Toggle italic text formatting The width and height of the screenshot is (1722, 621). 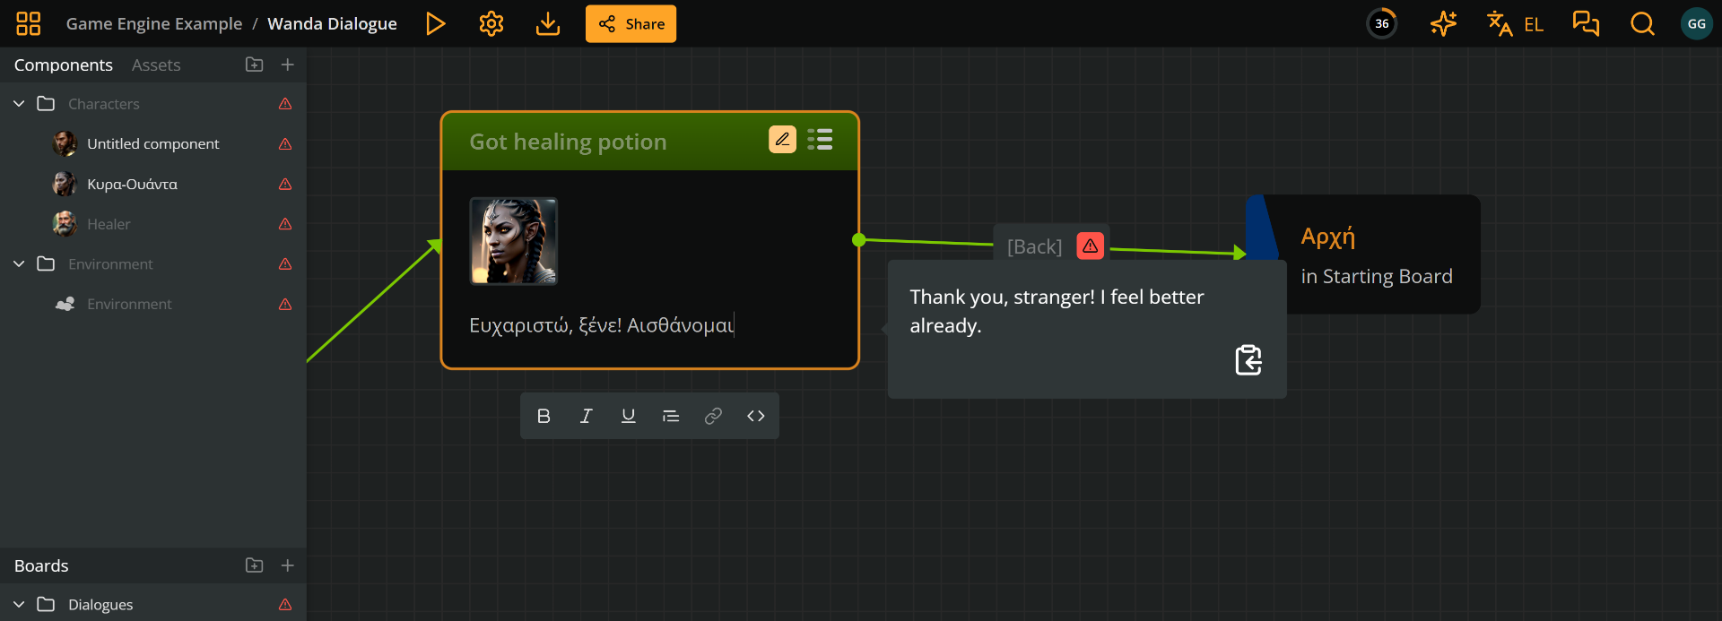tap(586, 416)
